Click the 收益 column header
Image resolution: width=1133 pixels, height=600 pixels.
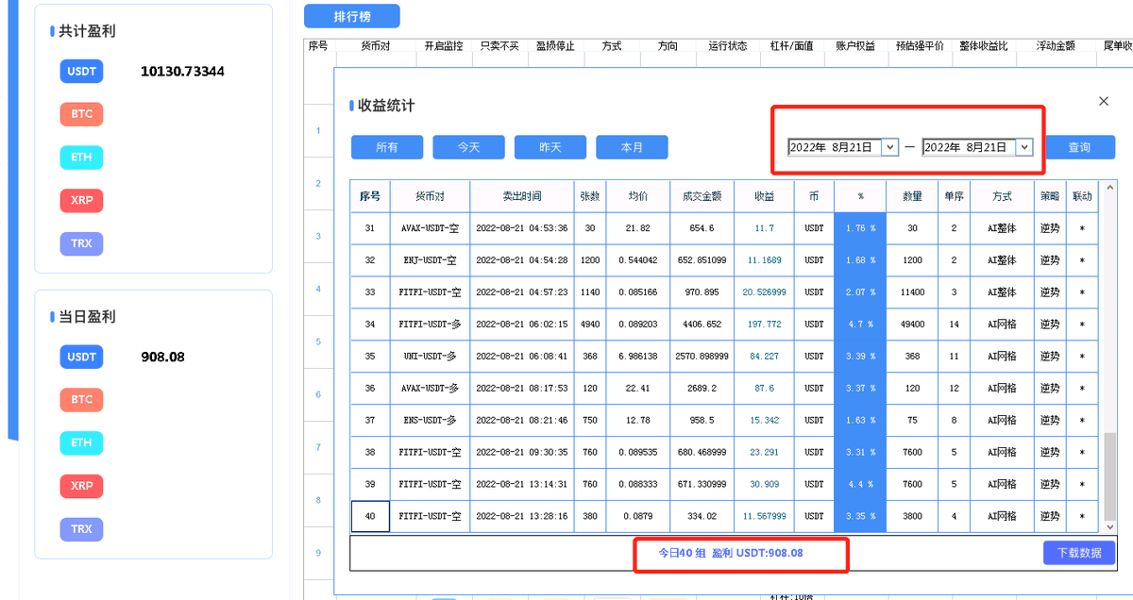(765, 196)
